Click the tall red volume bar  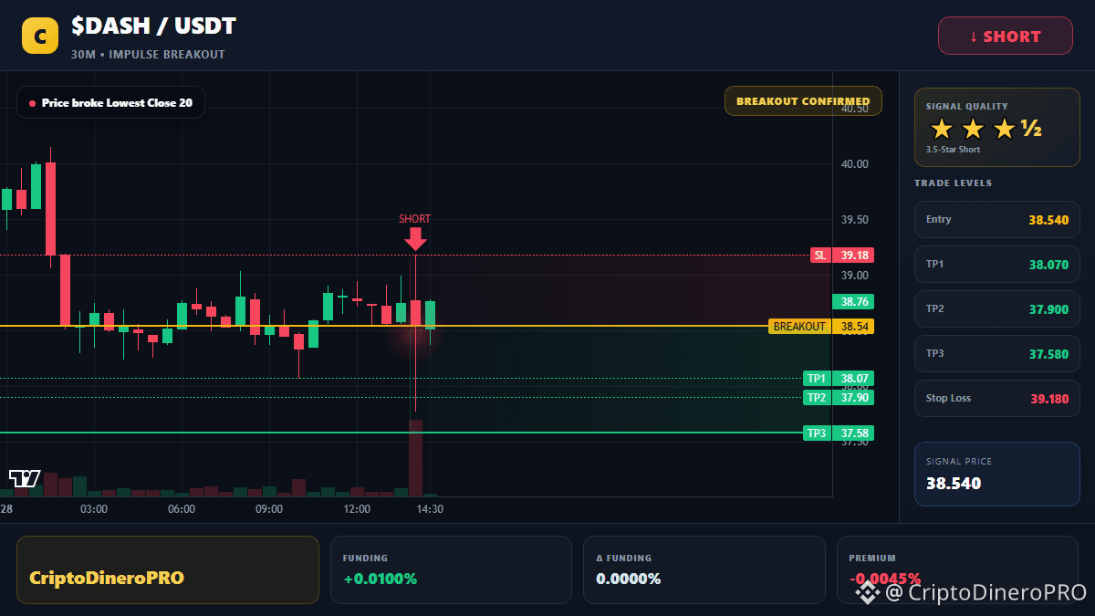click(x=415, y=457)
